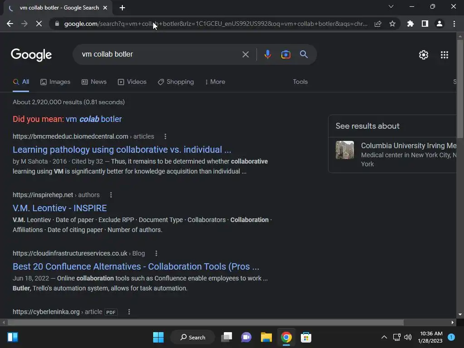Image resolution: width=464 pixels, height=348 pixels.
Task: Click the scroll-right arrow
Action: tap(453, 322)
